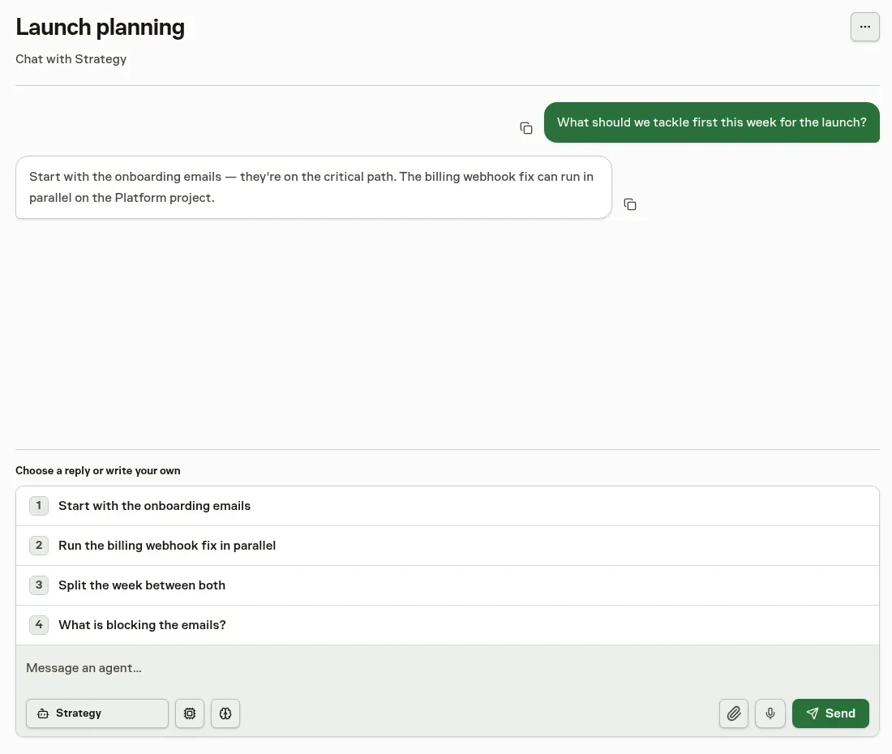The width and height of the screenshot is (892, 754).
Task: Select Choose a reply or write your own label
Action: 98,470
